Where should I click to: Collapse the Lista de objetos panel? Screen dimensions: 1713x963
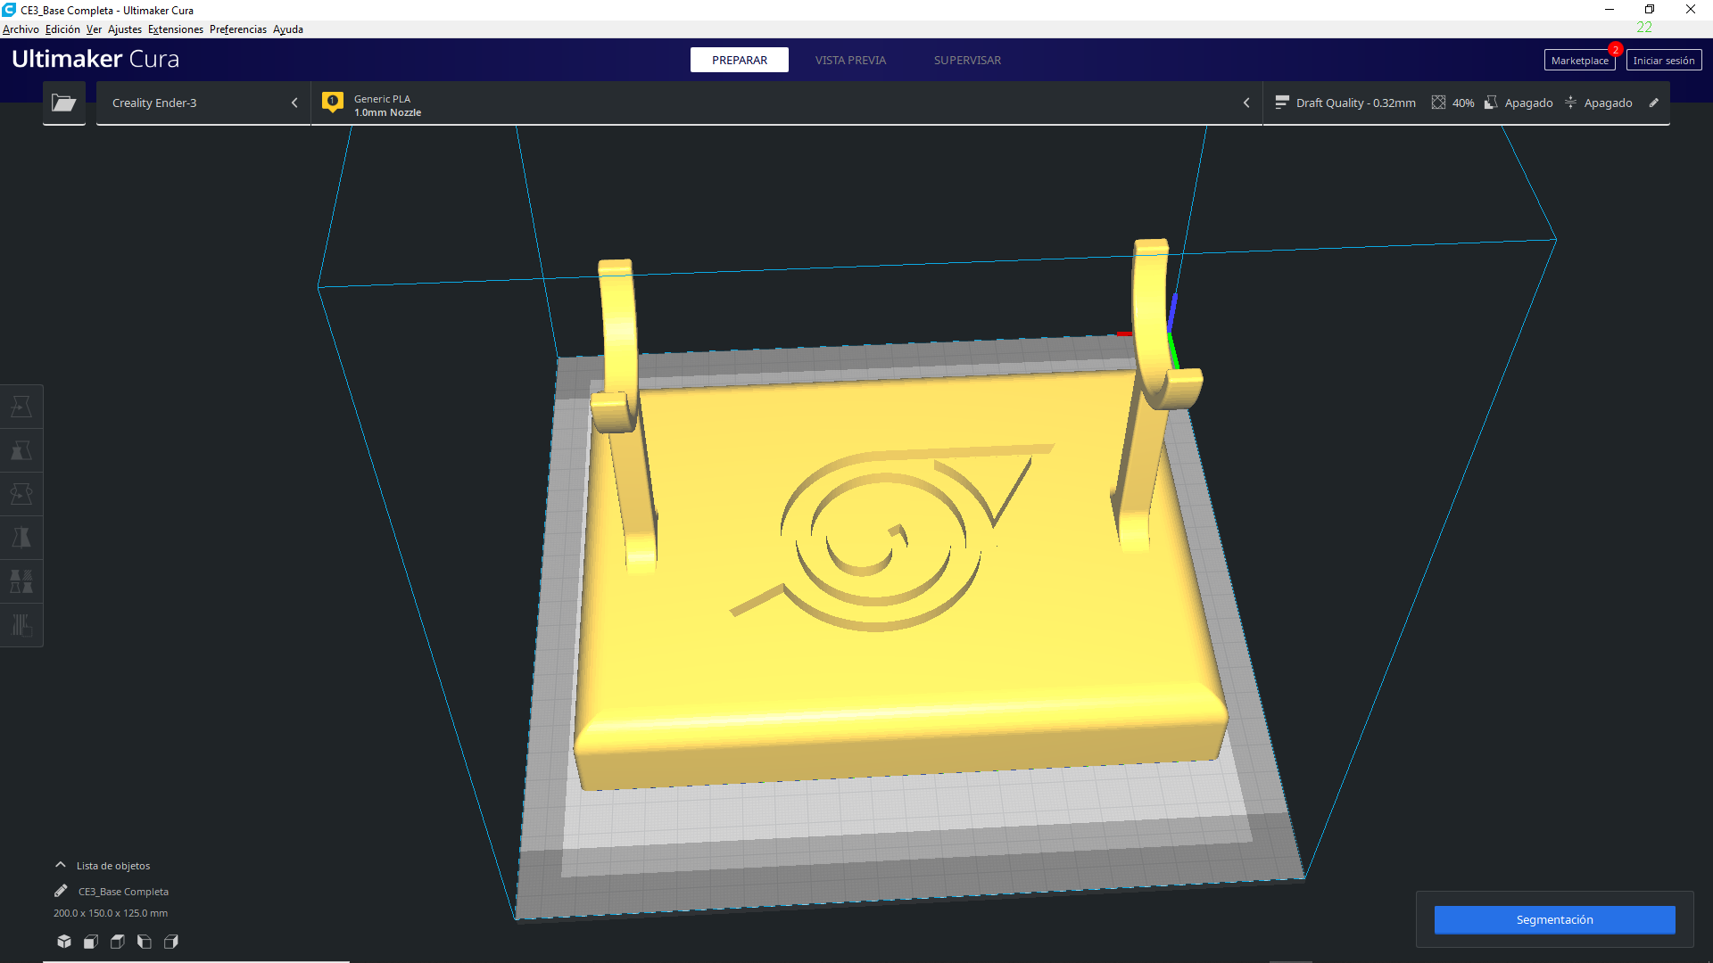61,865
